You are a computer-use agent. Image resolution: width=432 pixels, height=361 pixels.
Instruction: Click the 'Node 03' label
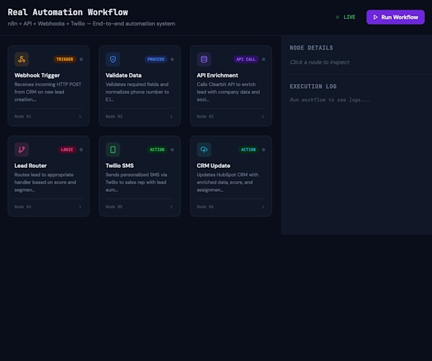coord(205,116)
